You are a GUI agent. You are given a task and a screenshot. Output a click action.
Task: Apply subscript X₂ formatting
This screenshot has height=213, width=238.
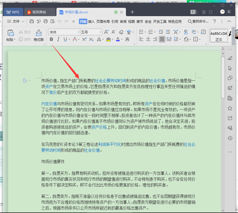point(91,39)
